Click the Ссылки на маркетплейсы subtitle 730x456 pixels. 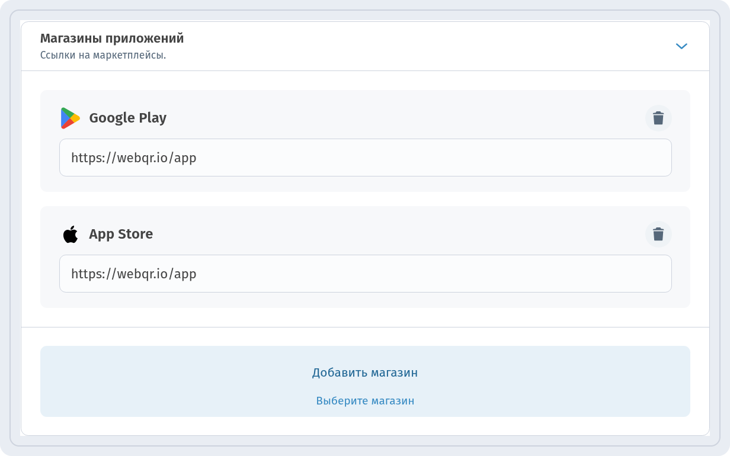pyautogui.click(x=103, y=56)
